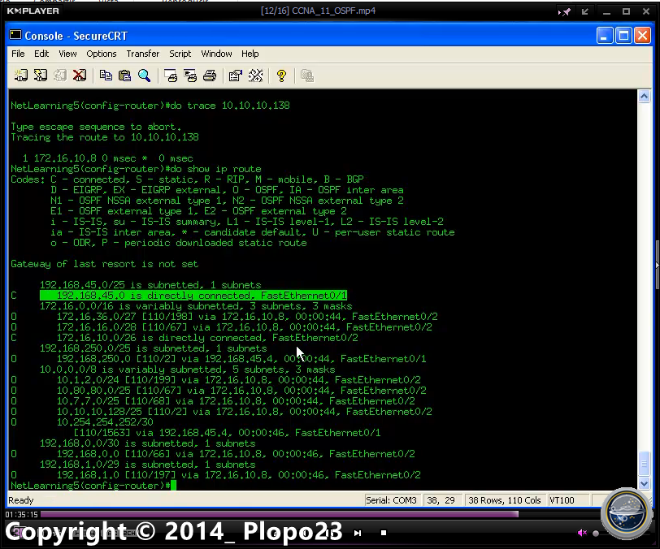The image size is (660, 549).
Task: Click route line '10.7.7.0/25 [110/68]'
Action: tap(213, 401)
